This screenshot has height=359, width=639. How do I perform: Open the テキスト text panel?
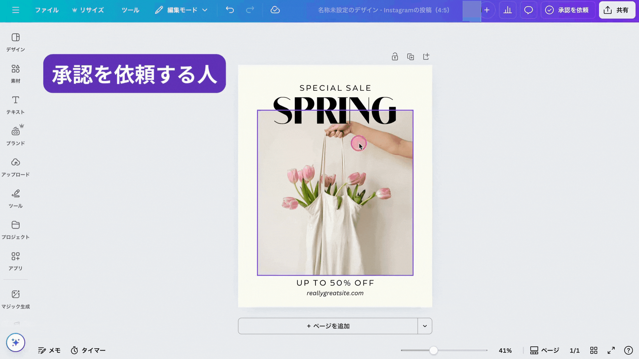[15, 105]
